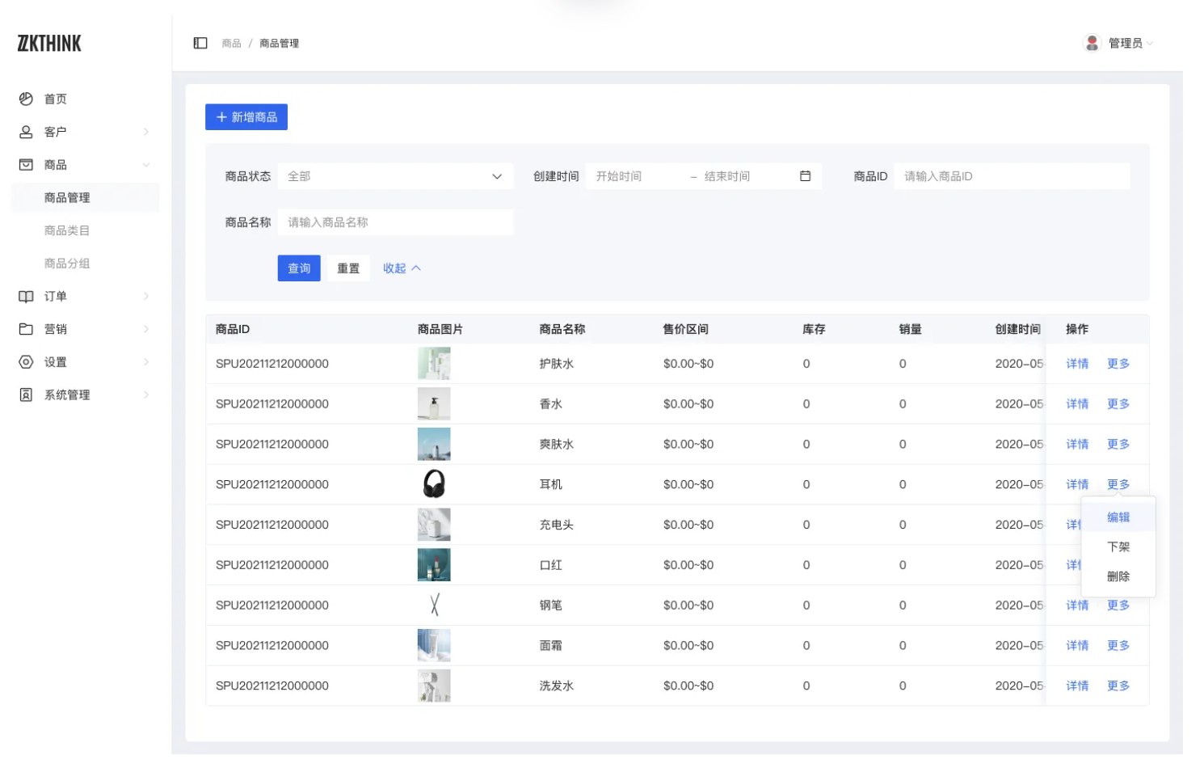Viewport: 1204px width, 768px height.
Task: Open 详情 for 护肤水 row
Action: point(1077,364)
